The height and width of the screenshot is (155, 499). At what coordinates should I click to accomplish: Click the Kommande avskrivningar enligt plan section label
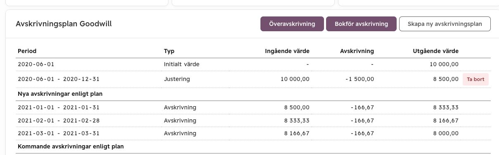click(x=71, y=146)
